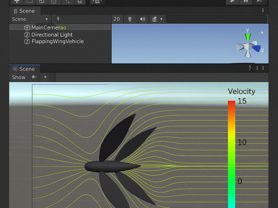This screenshot has width=278, height=208.
Task: Toggle the location pin icon
Action: [x=130, y=19]
